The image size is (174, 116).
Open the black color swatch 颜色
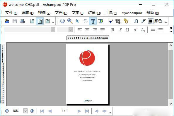155,21
